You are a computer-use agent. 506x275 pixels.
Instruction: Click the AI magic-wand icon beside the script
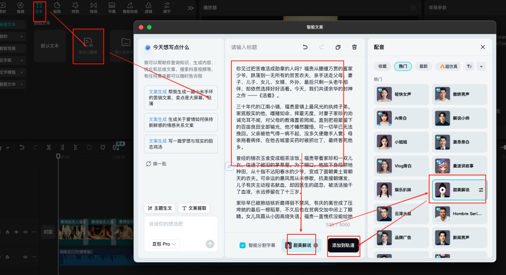point(229,165)
